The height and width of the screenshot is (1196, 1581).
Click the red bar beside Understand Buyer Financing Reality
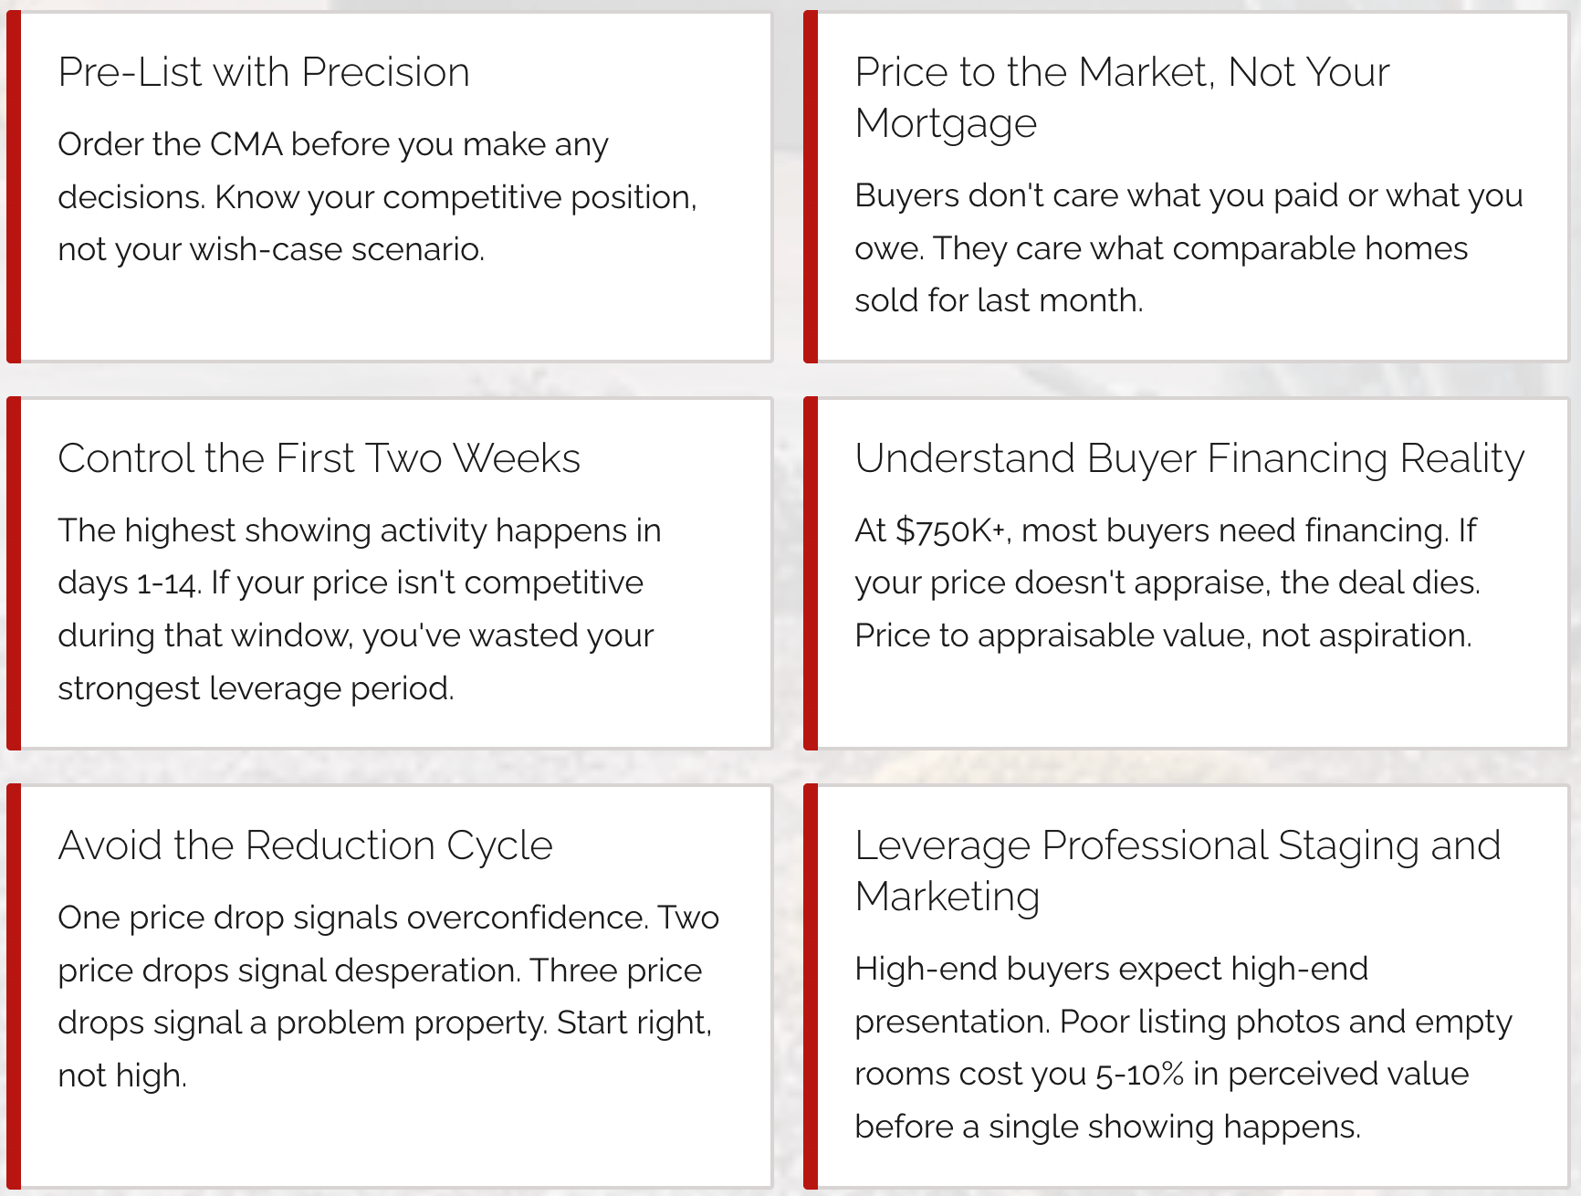point(811,573)
